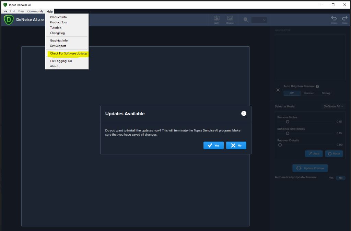Click the Auto Brighten help question mark

click(x=317, y=86)
